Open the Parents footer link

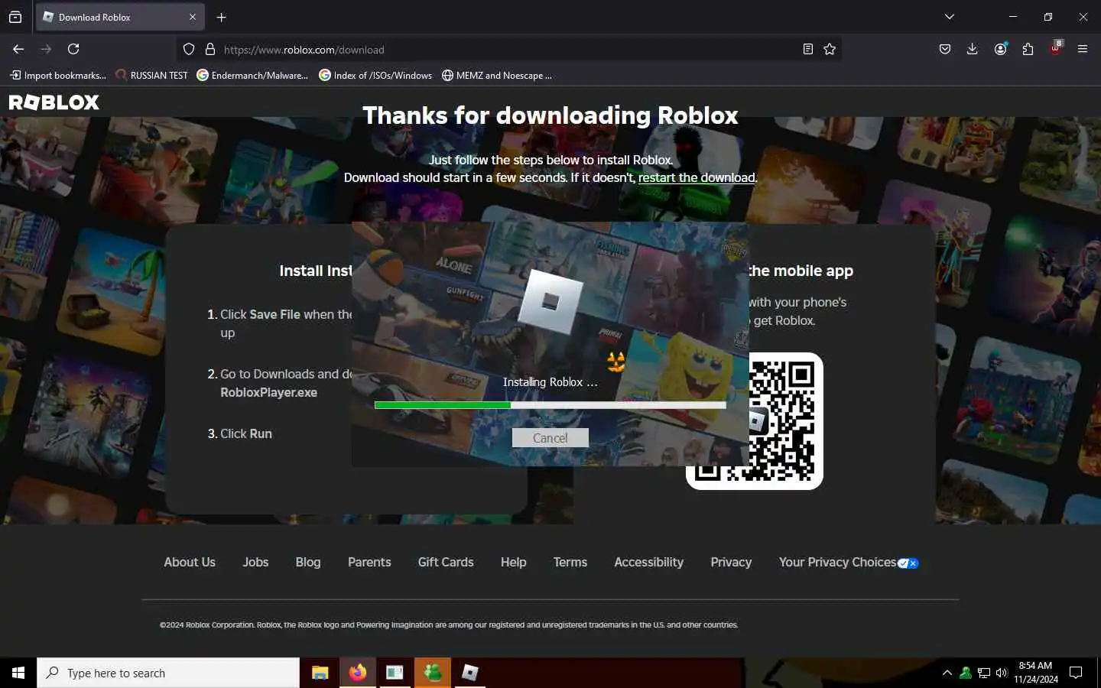tap(369, 562)
